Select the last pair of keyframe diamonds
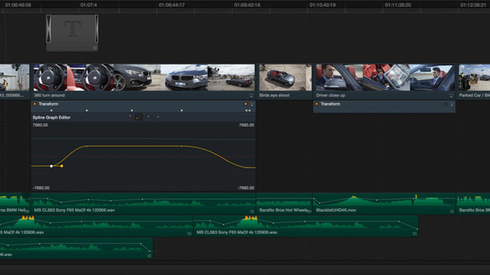This screenshot has height=275, width=490. pyautogui.click(x=248, y=110)
